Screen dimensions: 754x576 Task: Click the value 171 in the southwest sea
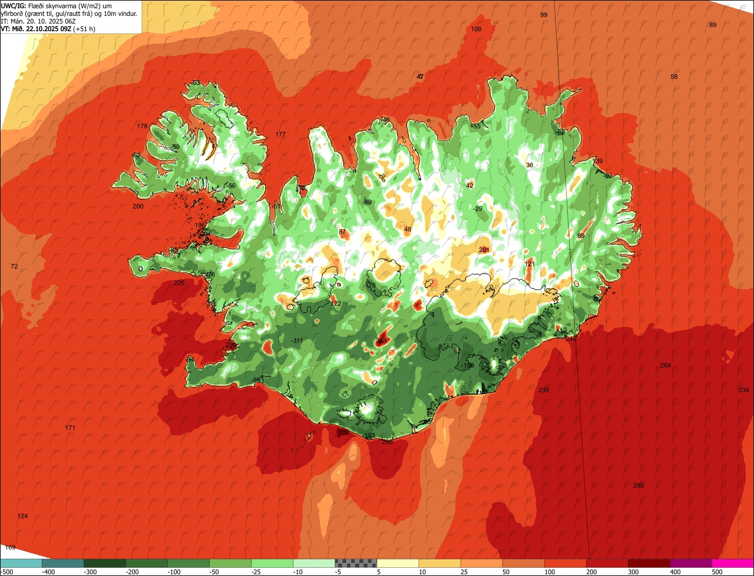[x=70, y=427]
